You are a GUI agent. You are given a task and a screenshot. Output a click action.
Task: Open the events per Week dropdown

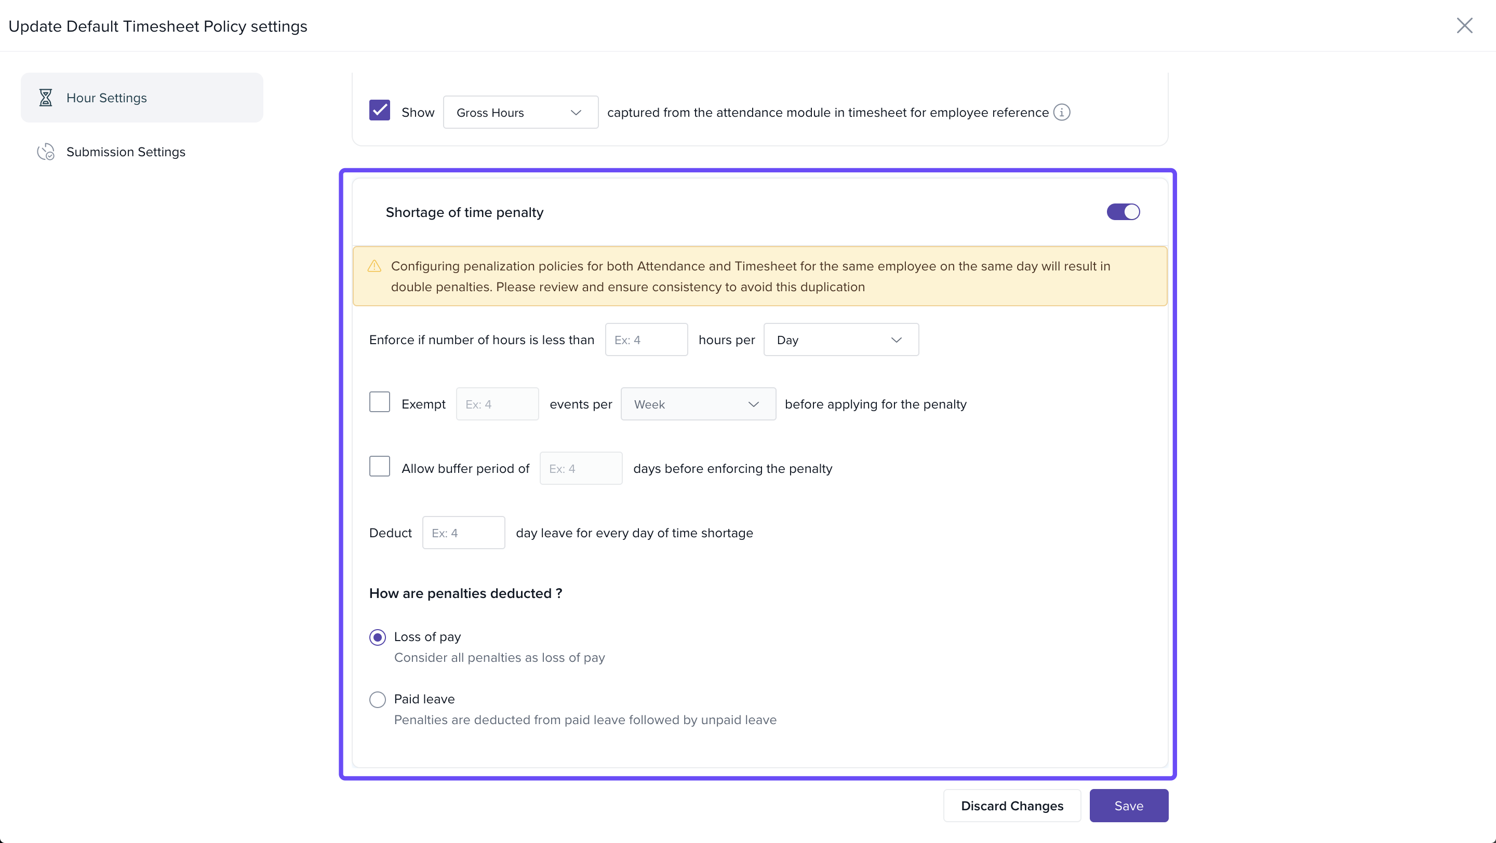[698, 404]
